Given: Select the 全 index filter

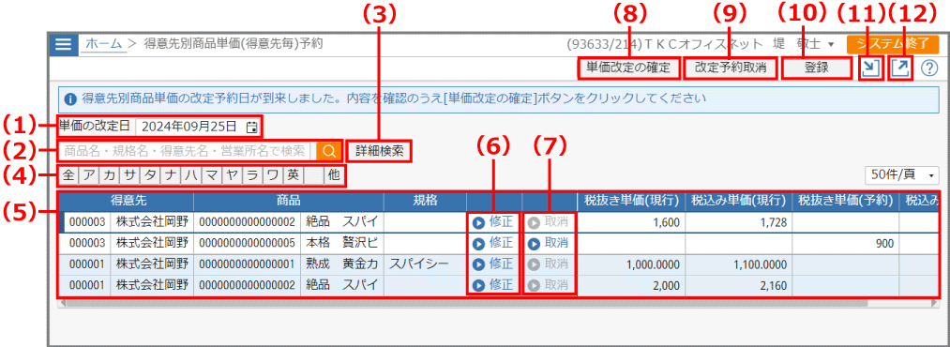Looking at the screenshot, I should pyautogui.click(x=69, y=175).
